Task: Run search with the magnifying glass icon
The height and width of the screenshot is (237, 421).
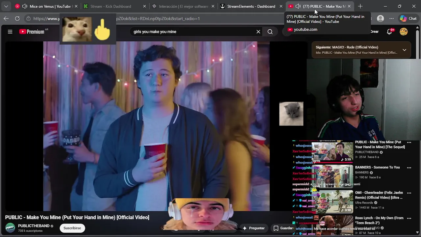Action: pyautogui.click(x=270, y=32)
